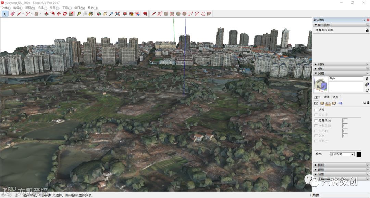Click the Zoom Extents icon
Viewport: 370px width, 198px height.
click(118, 14)
